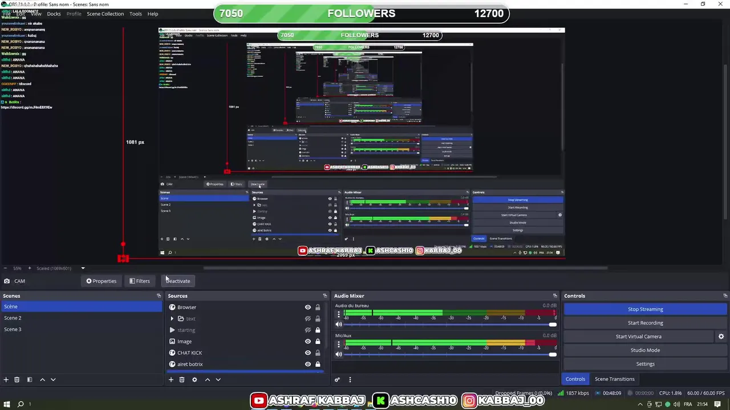This screenshot has width=730, height=410.
Task: Select Scene 2 in Scenes list
Action: coord(81,318)
